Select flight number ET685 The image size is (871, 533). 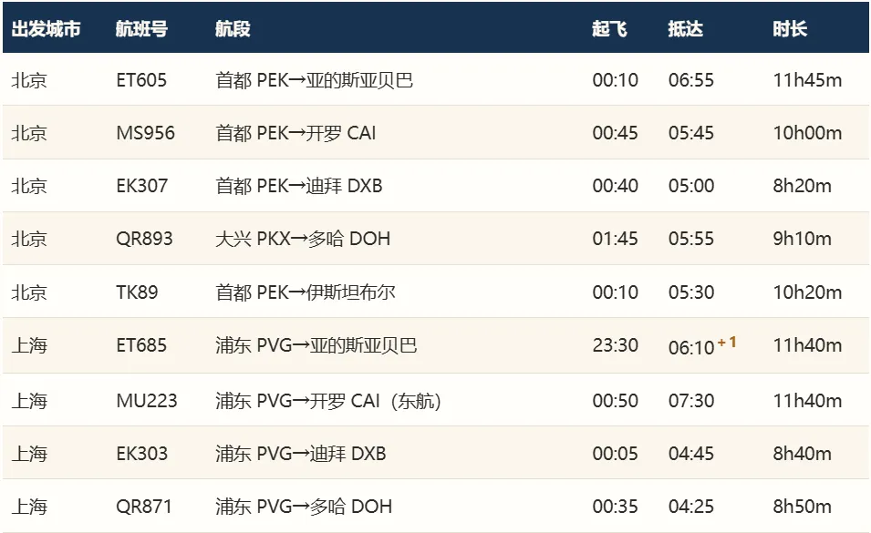pos(141,345)
